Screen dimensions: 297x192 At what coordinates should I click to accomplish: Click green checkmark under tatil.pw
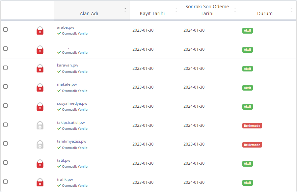tap(59, 166)
